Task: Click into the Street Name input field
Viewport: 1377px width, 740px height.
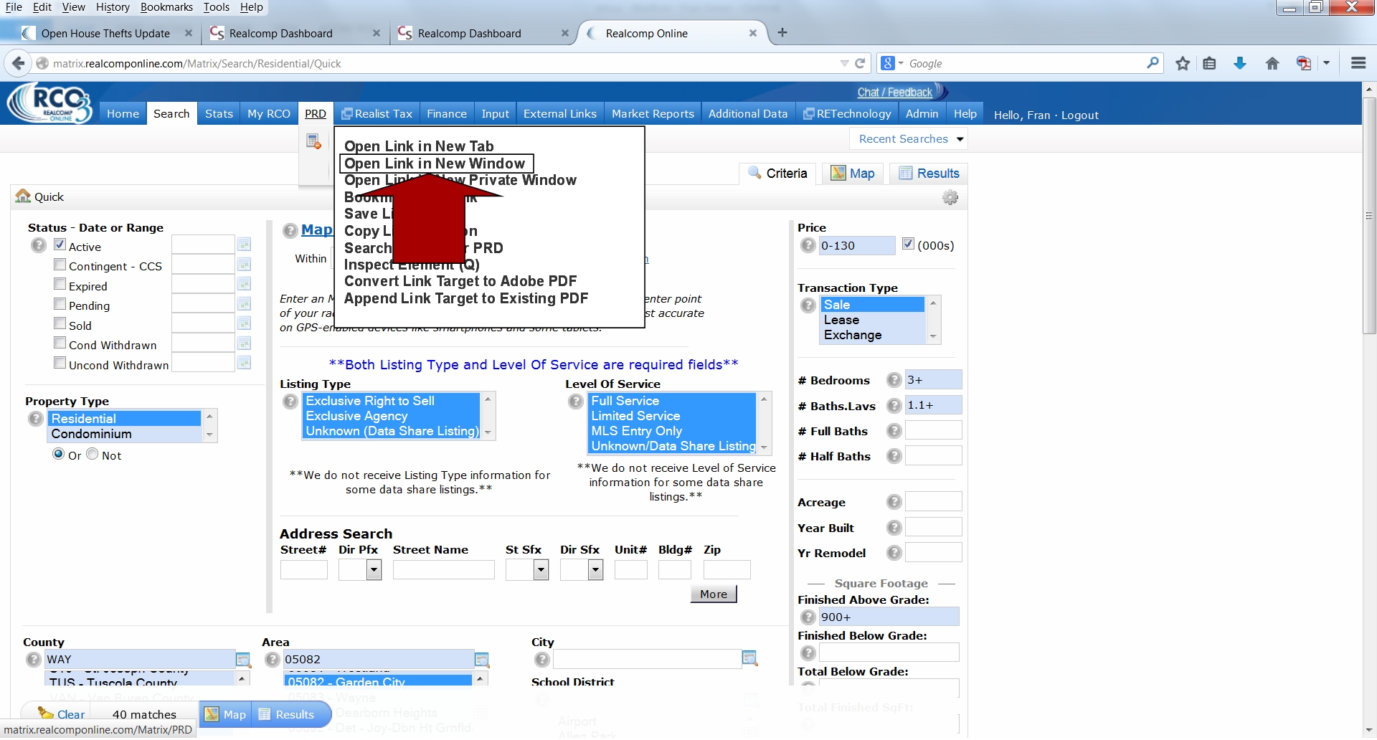Action: [444, 570]
